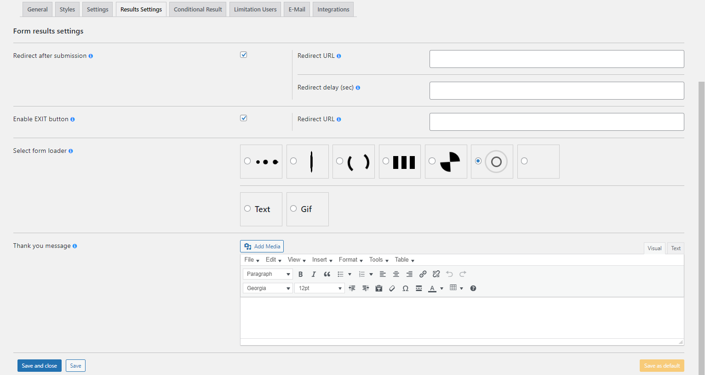Open the Format menu in the editor
The width and height of the screenshot is (705, 375).
pos(351,260)
